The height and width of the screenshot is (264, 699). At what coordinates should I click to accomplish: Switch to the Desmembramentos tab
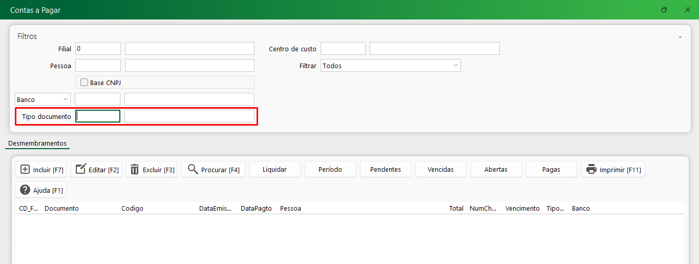[37, 144]
